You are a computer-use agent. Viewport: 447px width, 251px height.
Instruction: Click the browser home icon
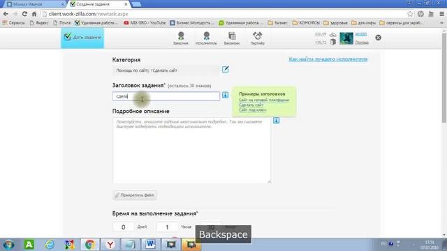(x=34, y=14)
